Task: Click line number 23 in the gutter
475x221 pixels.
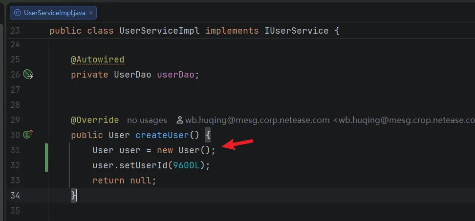Action: tap(15, 31)
